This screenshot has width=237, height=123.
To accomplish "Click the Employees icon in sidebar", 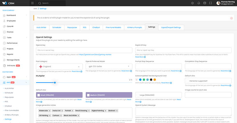I will (x=4, y=21).
